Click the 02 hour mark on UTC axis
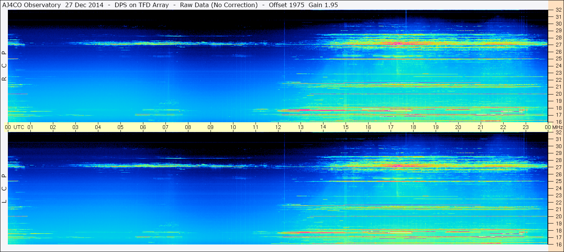564x252 pixels. [x=53, y=127]
